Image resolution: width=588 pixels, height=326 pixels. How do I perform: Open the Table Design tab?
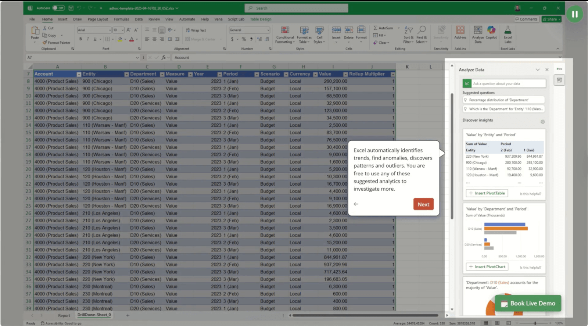(x=261, y=19)
